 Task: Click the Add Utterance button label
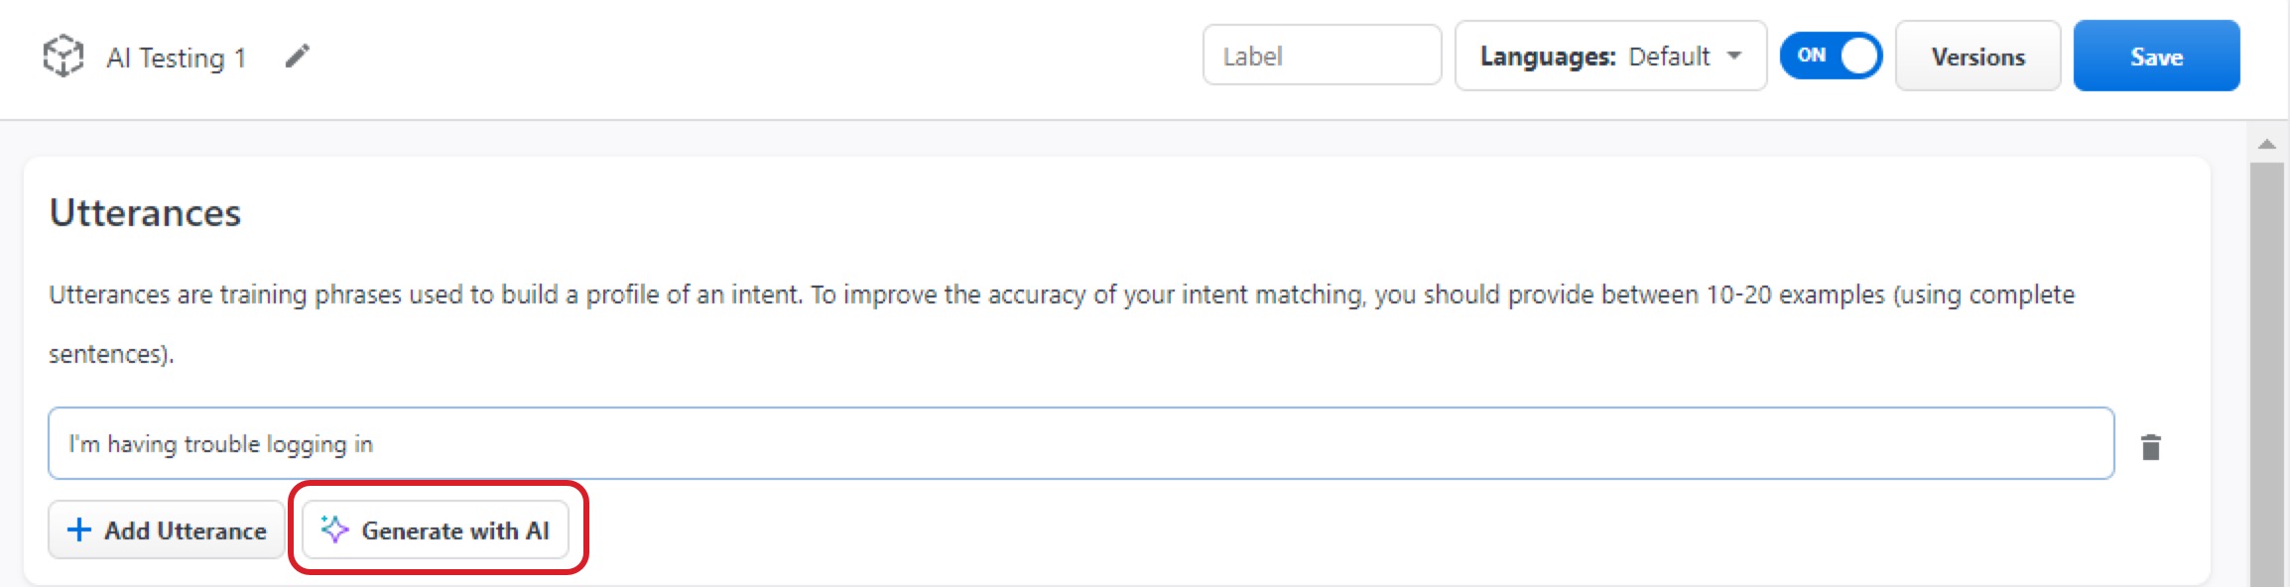click(x=186, y=530)
